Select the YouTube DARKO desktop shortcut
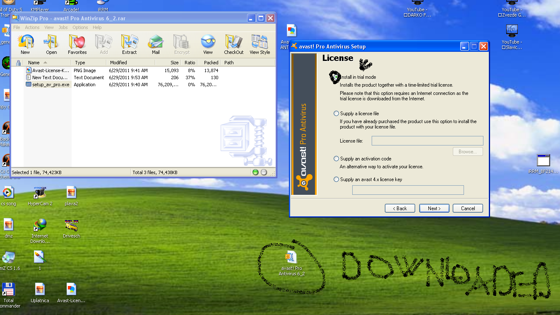 417,9
